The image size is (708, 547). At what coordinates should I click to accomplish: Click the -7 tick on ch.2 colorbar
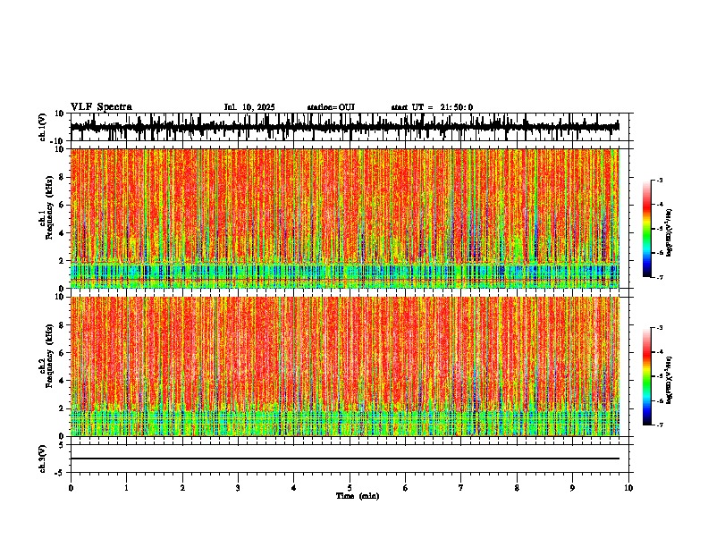click(660, 425)
